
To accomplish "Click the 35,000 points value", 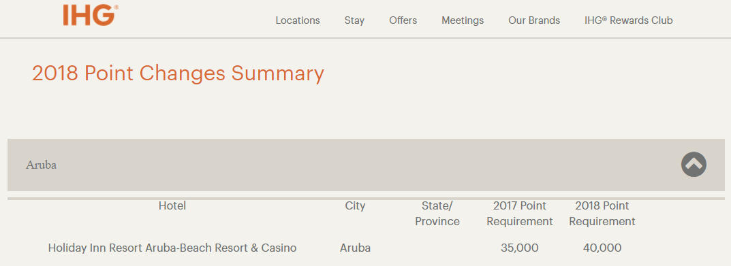I will pos(519,248).
